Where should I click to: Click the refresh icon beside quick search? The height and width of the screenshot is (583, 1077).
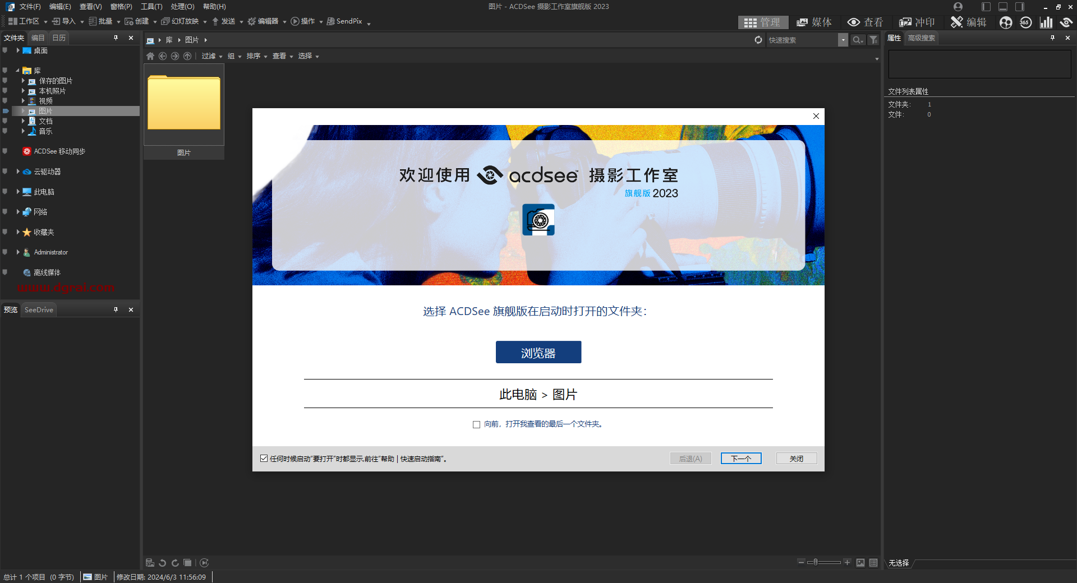758,40
